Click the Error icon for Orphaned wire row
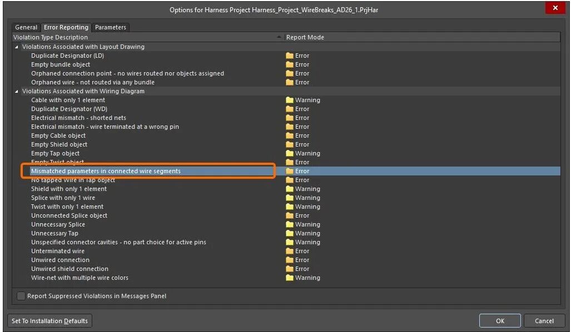This screenshot has height=332, width=571. pyautogui.click(x=289, y=82)
